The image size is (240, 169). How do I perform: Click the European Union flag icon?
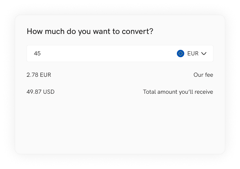tap(181, 54)
